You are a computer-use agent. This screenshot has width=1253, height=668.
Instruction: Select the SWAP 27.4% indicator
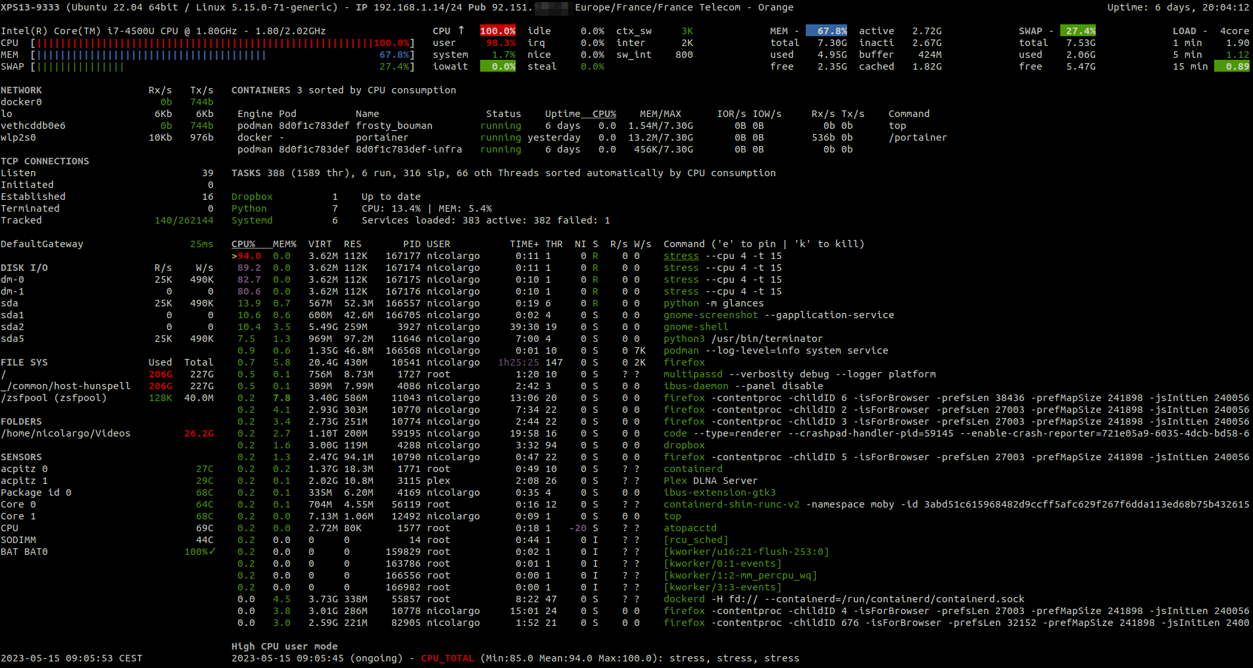[x=1078, y=30]
